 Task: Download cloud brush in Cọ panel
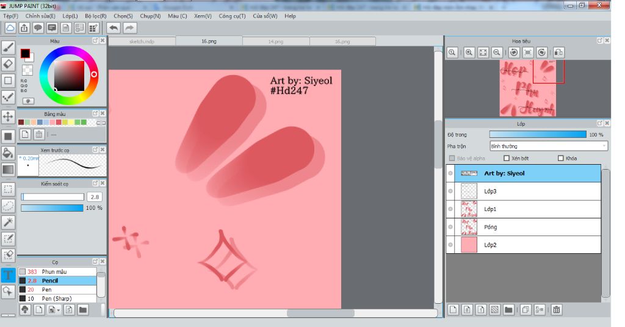tap(25, 309)
